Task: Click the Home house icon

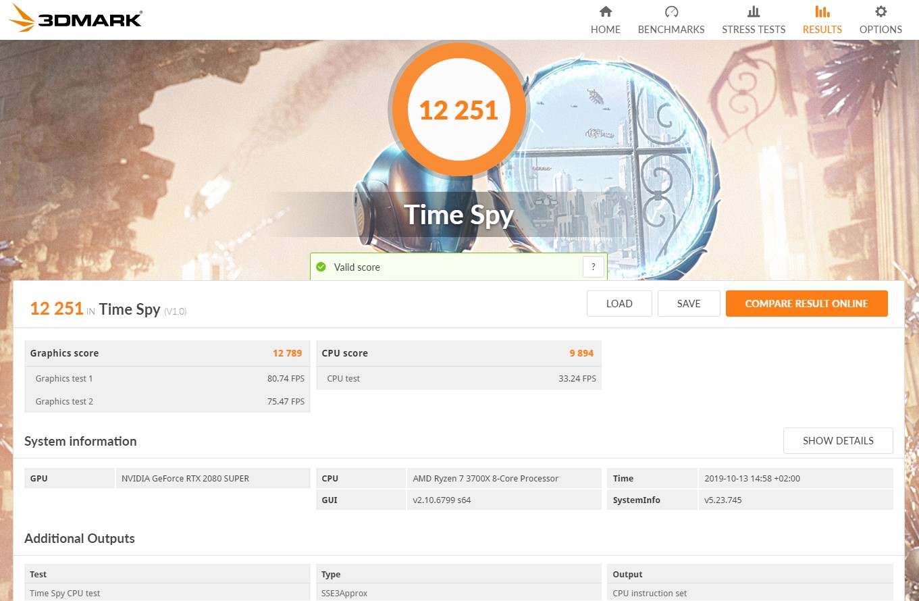Action: [606, 11]
